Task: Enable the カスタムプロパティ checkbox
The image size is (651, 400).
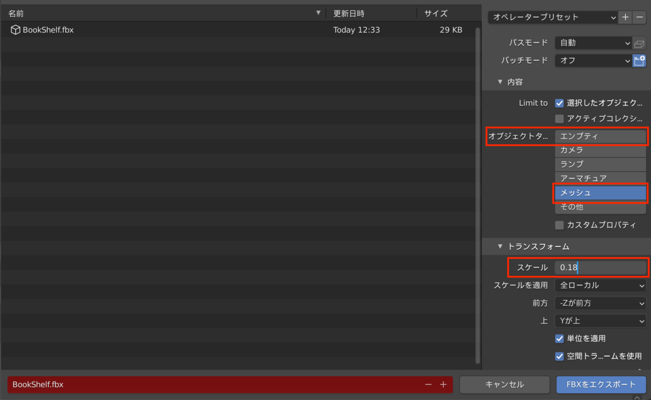Action: [x=559, y=225]
